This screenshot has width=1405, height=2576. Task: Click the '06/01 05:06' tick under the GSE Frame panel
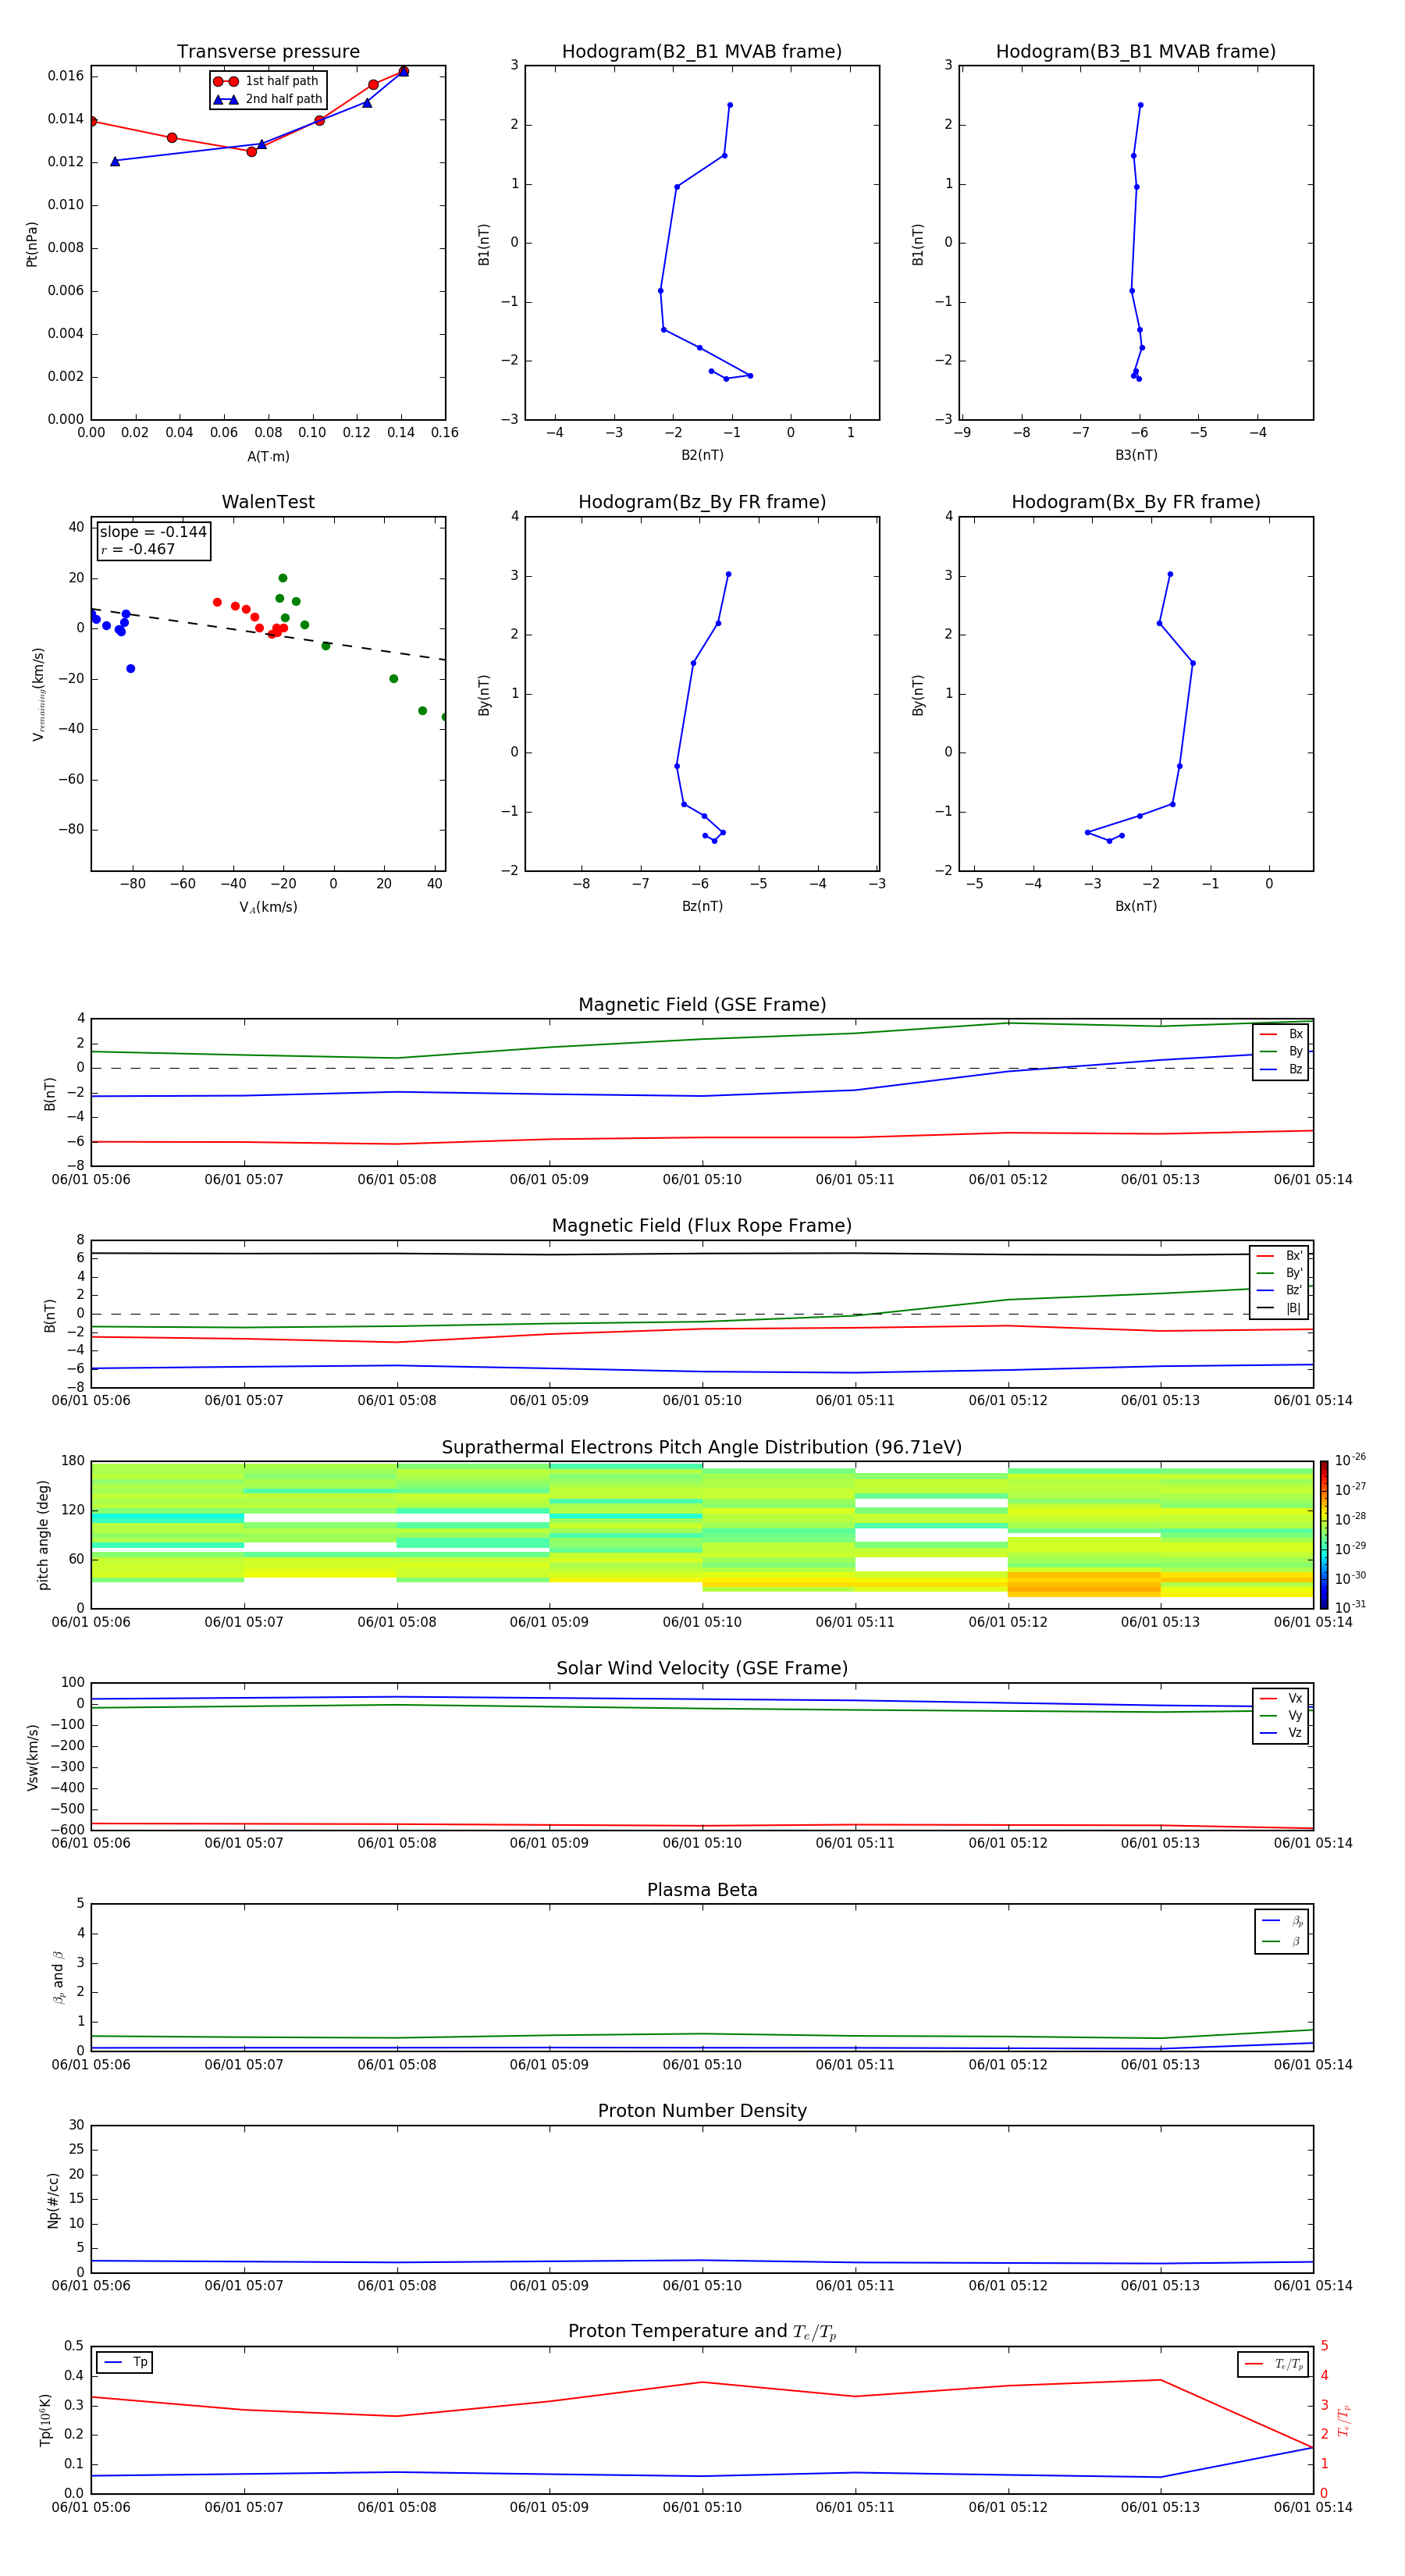point(91,1180)
